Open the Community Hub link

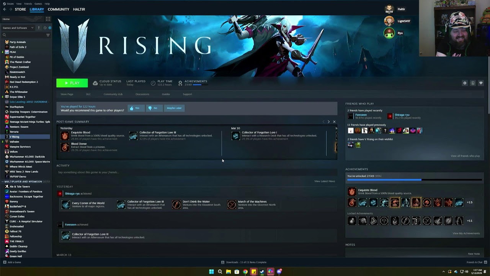(113, 94)
